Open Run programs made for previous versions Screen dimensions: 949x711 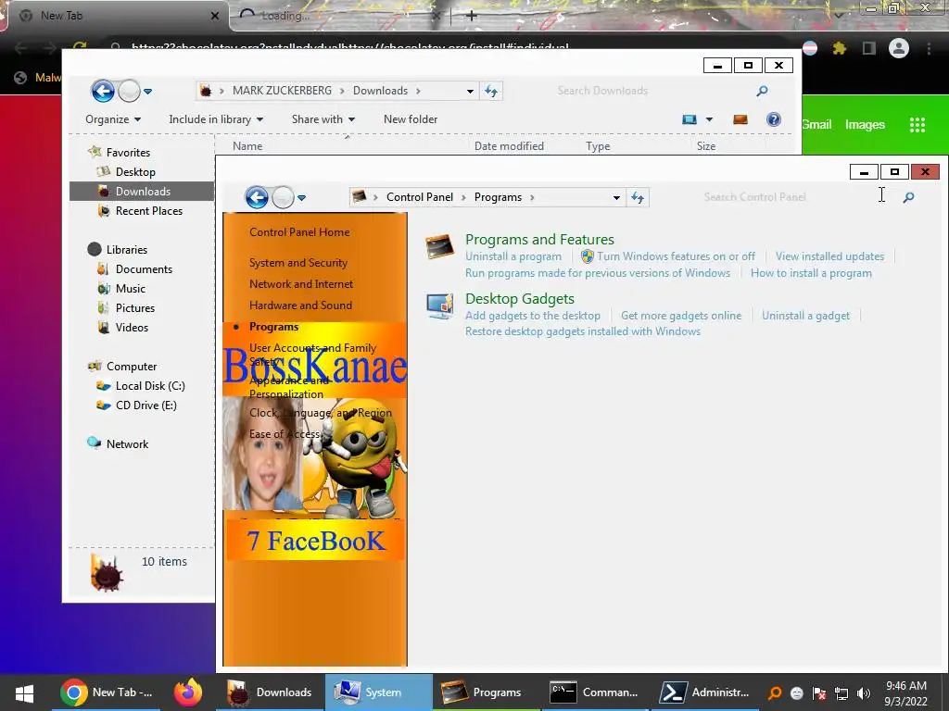598,273
